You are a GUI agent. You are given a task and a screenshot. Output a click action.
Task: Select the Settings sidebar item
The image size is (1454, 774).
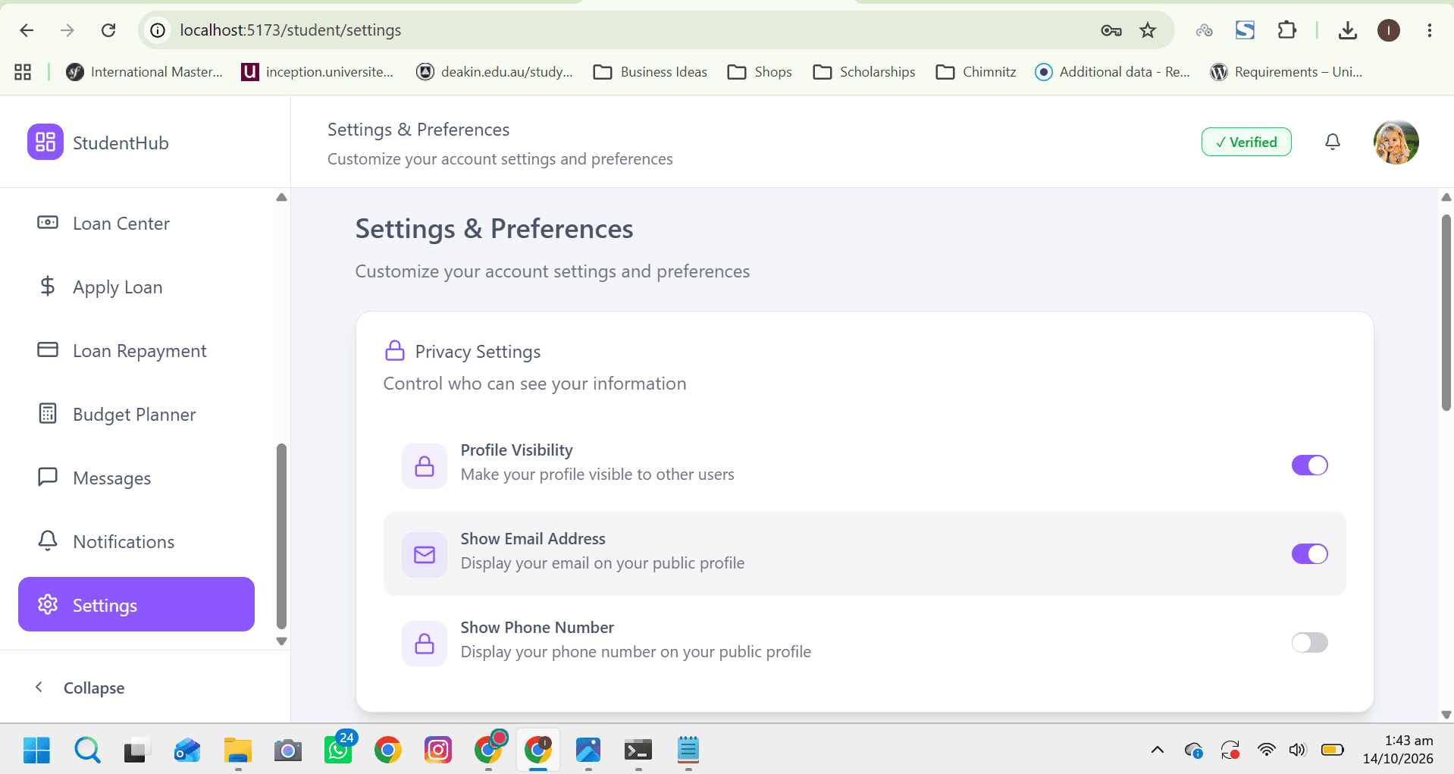pyautogui.click(x=136, y=604)
